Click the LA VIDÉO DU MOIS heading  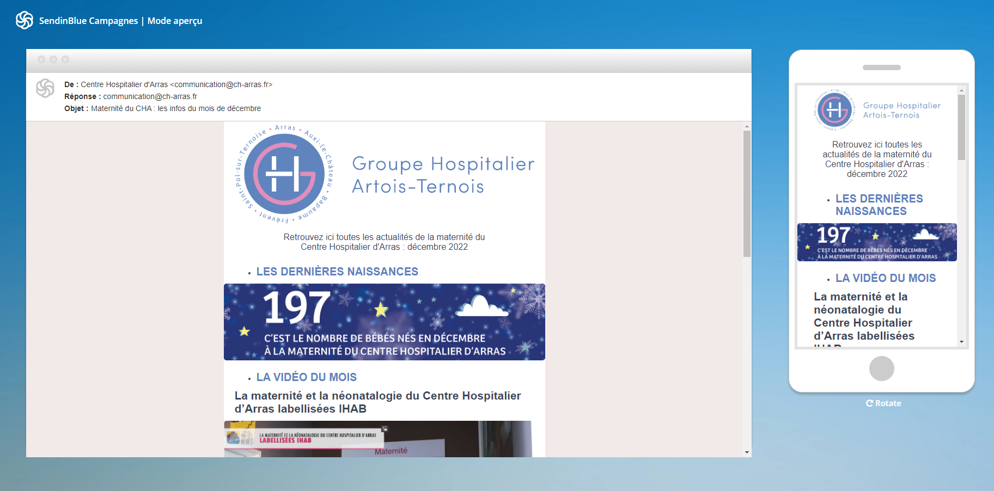pos(306,377)
